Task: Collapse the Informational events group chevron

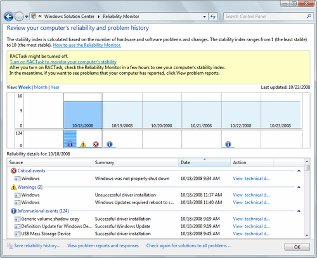Action: pyautogui.click(x=299, y=211)
